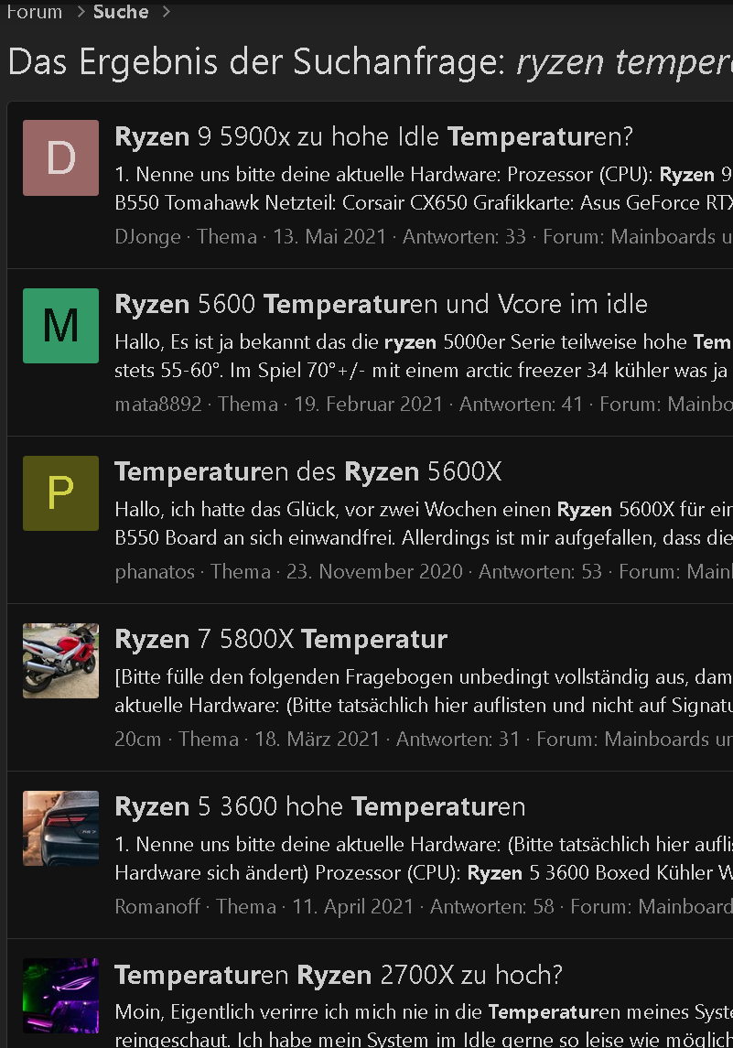The image size is (733, 1048).
Task: Click date 13. Mai 2021
Action: point(329,237)
